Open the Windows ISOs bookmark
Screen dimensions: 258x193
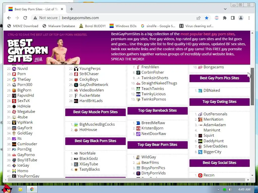123,26
